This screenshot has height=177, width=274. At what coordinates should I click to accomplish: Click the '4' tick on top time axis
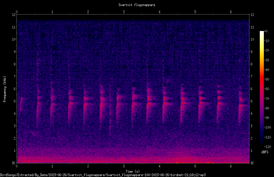(159, 12)
